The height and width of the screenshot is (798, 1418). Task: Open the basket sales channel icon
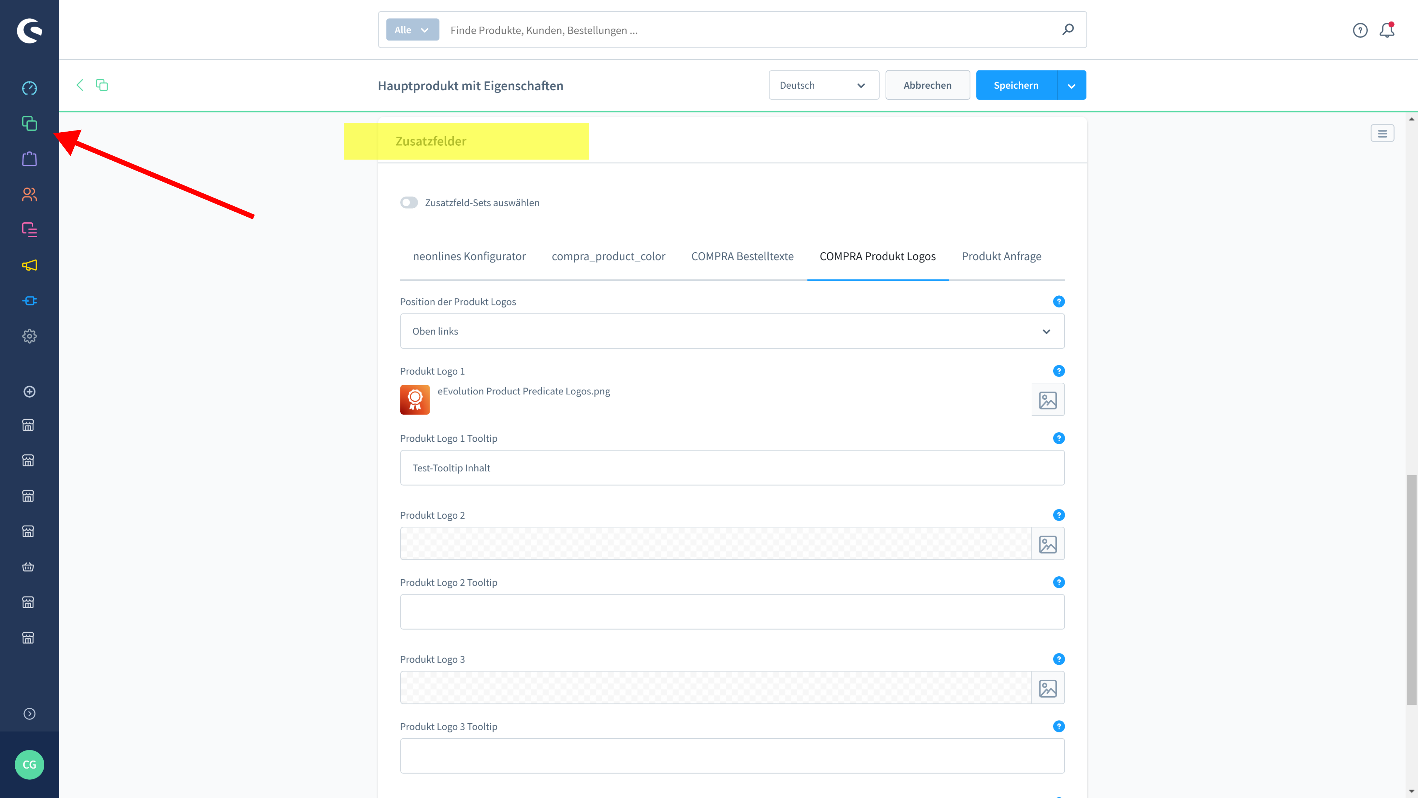coord(28,567)
